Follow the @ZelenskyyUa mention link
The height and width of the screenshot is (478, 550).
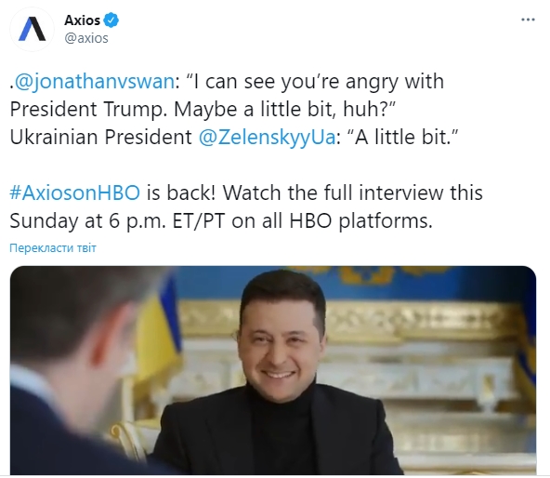268,137
